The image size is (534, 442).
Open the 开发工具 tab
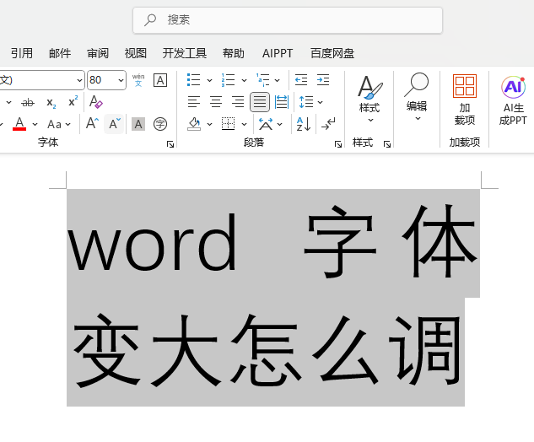point(184,53)
